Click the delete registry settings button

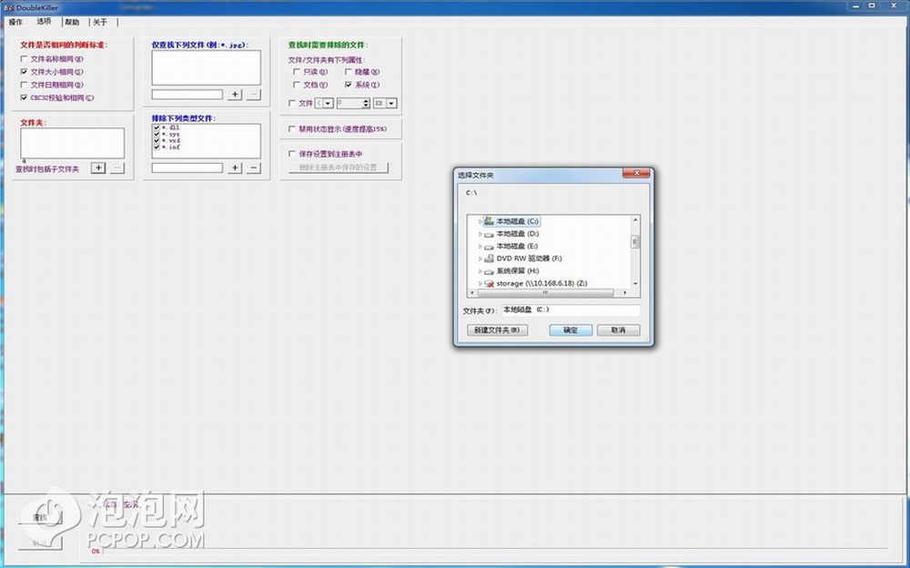coord(339,167)
